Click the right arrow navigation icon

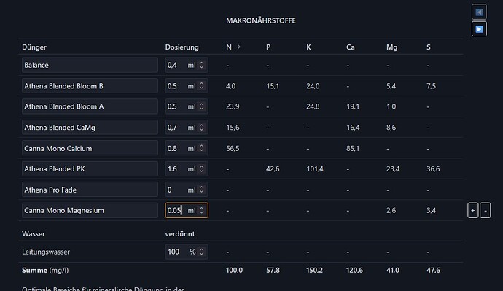[479, 29]
